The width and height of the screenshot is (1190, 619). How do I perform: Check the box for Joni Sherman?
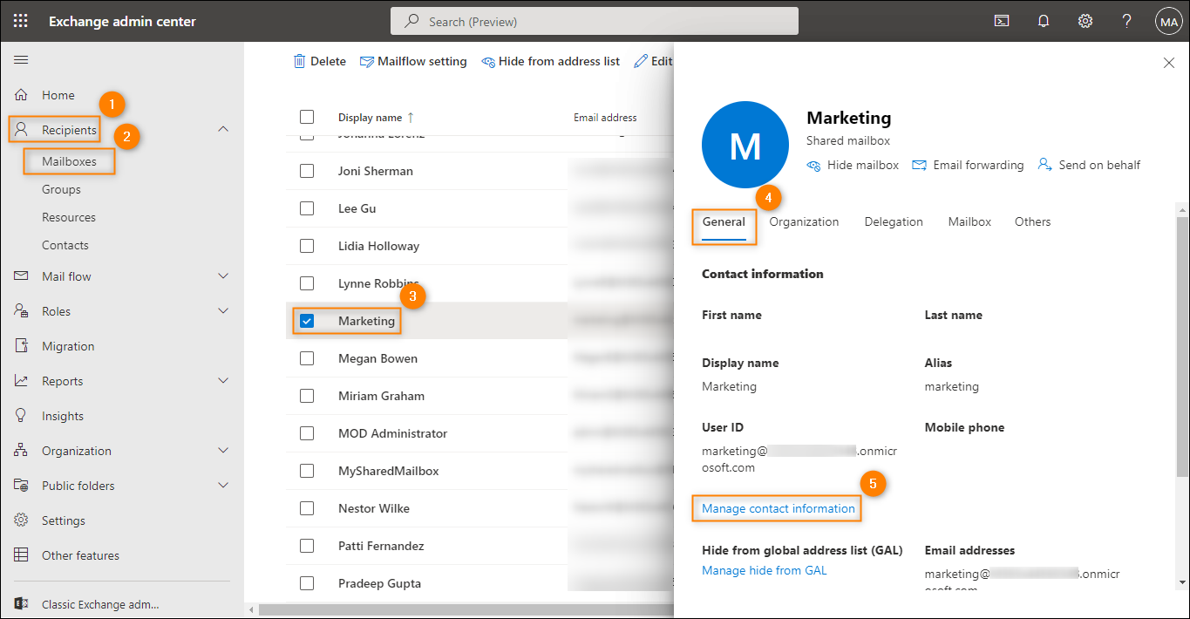307,171
